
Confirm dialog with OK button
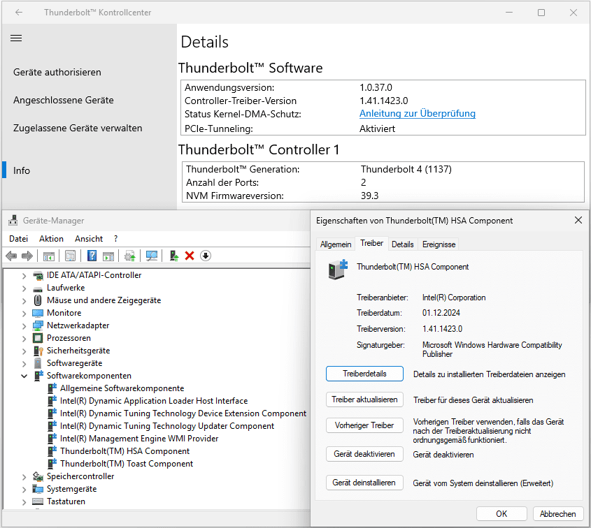pos(501,514)
